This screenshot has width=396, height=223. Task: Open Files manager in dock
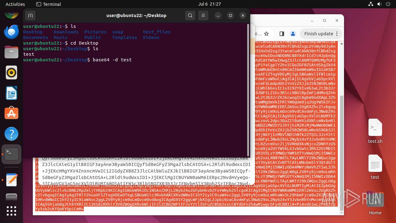pyautogui.click(x=11, y=52)
